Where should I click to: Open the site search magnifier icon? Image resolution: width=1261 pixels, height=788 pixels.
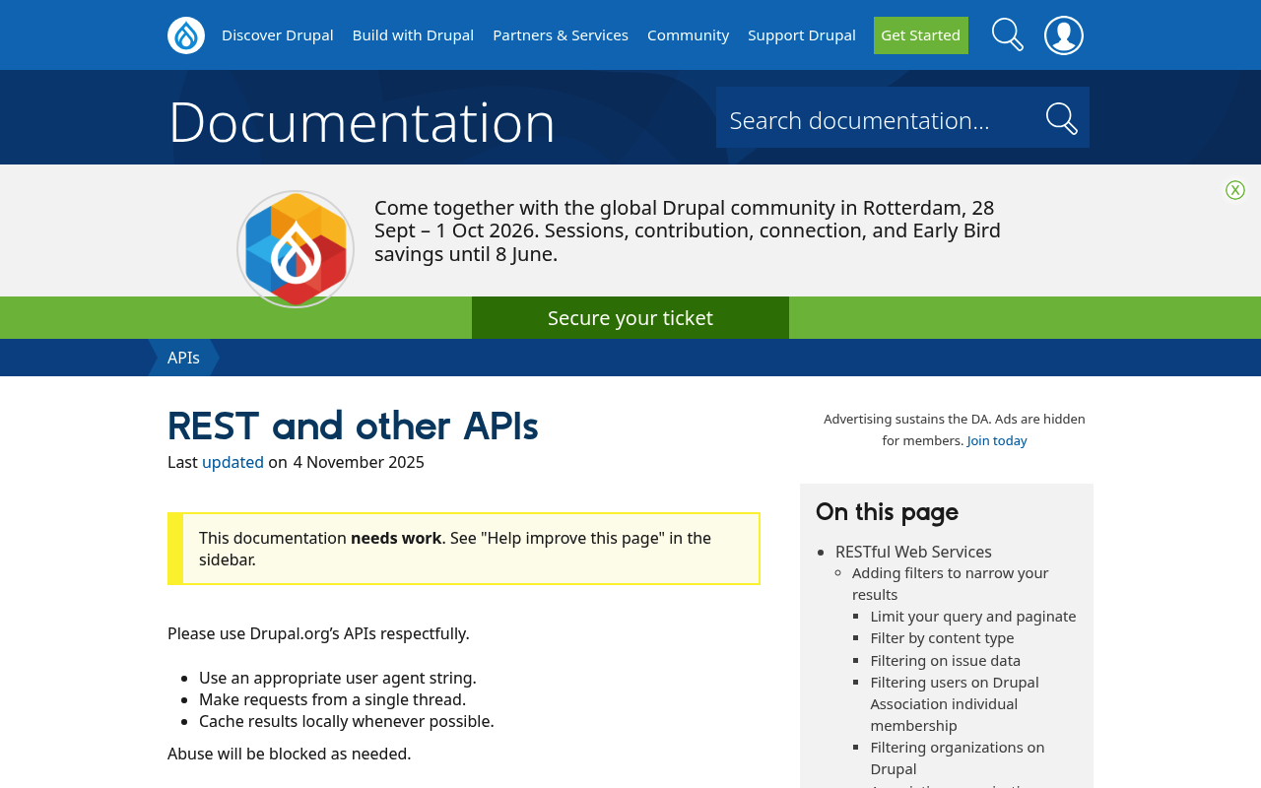tap(1007, 34)
